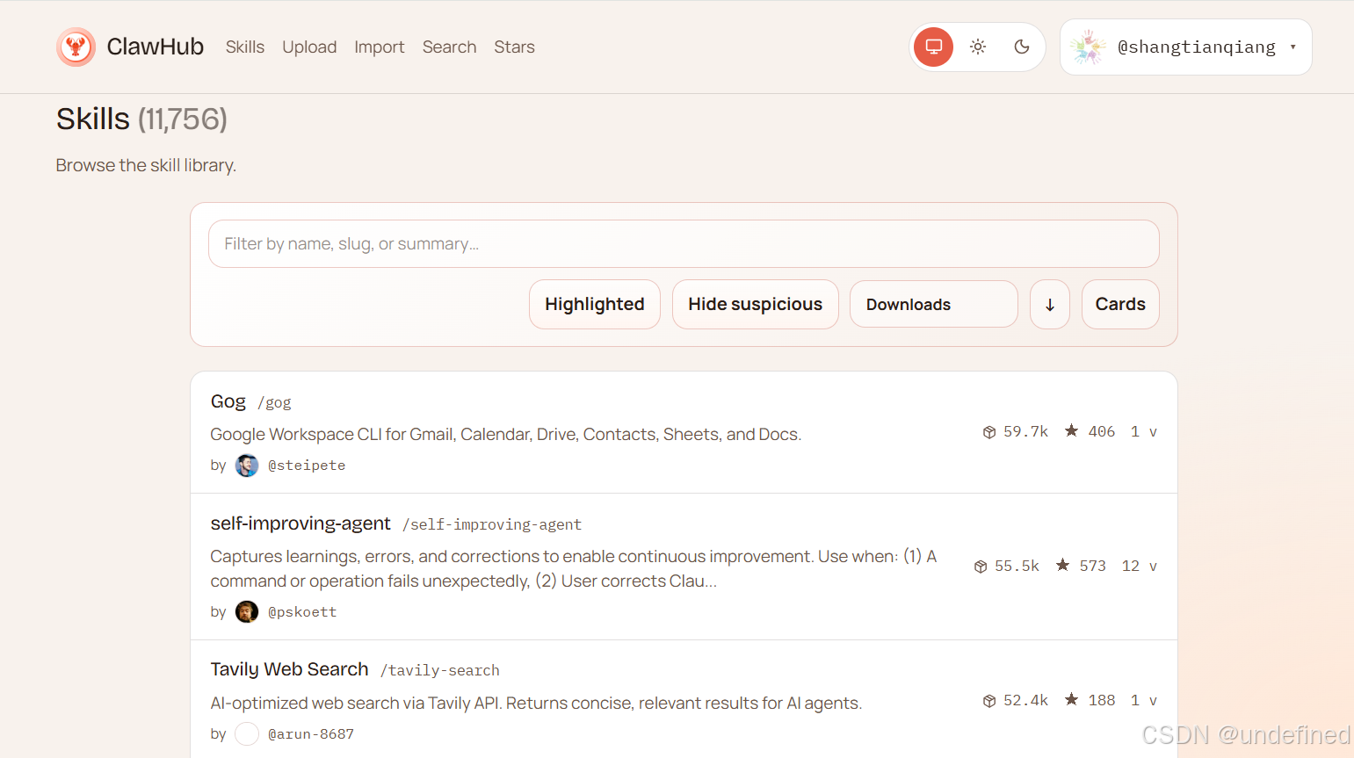Click the steipete avatar
Screen dimensions: 1354x758
tap(247, 466)
